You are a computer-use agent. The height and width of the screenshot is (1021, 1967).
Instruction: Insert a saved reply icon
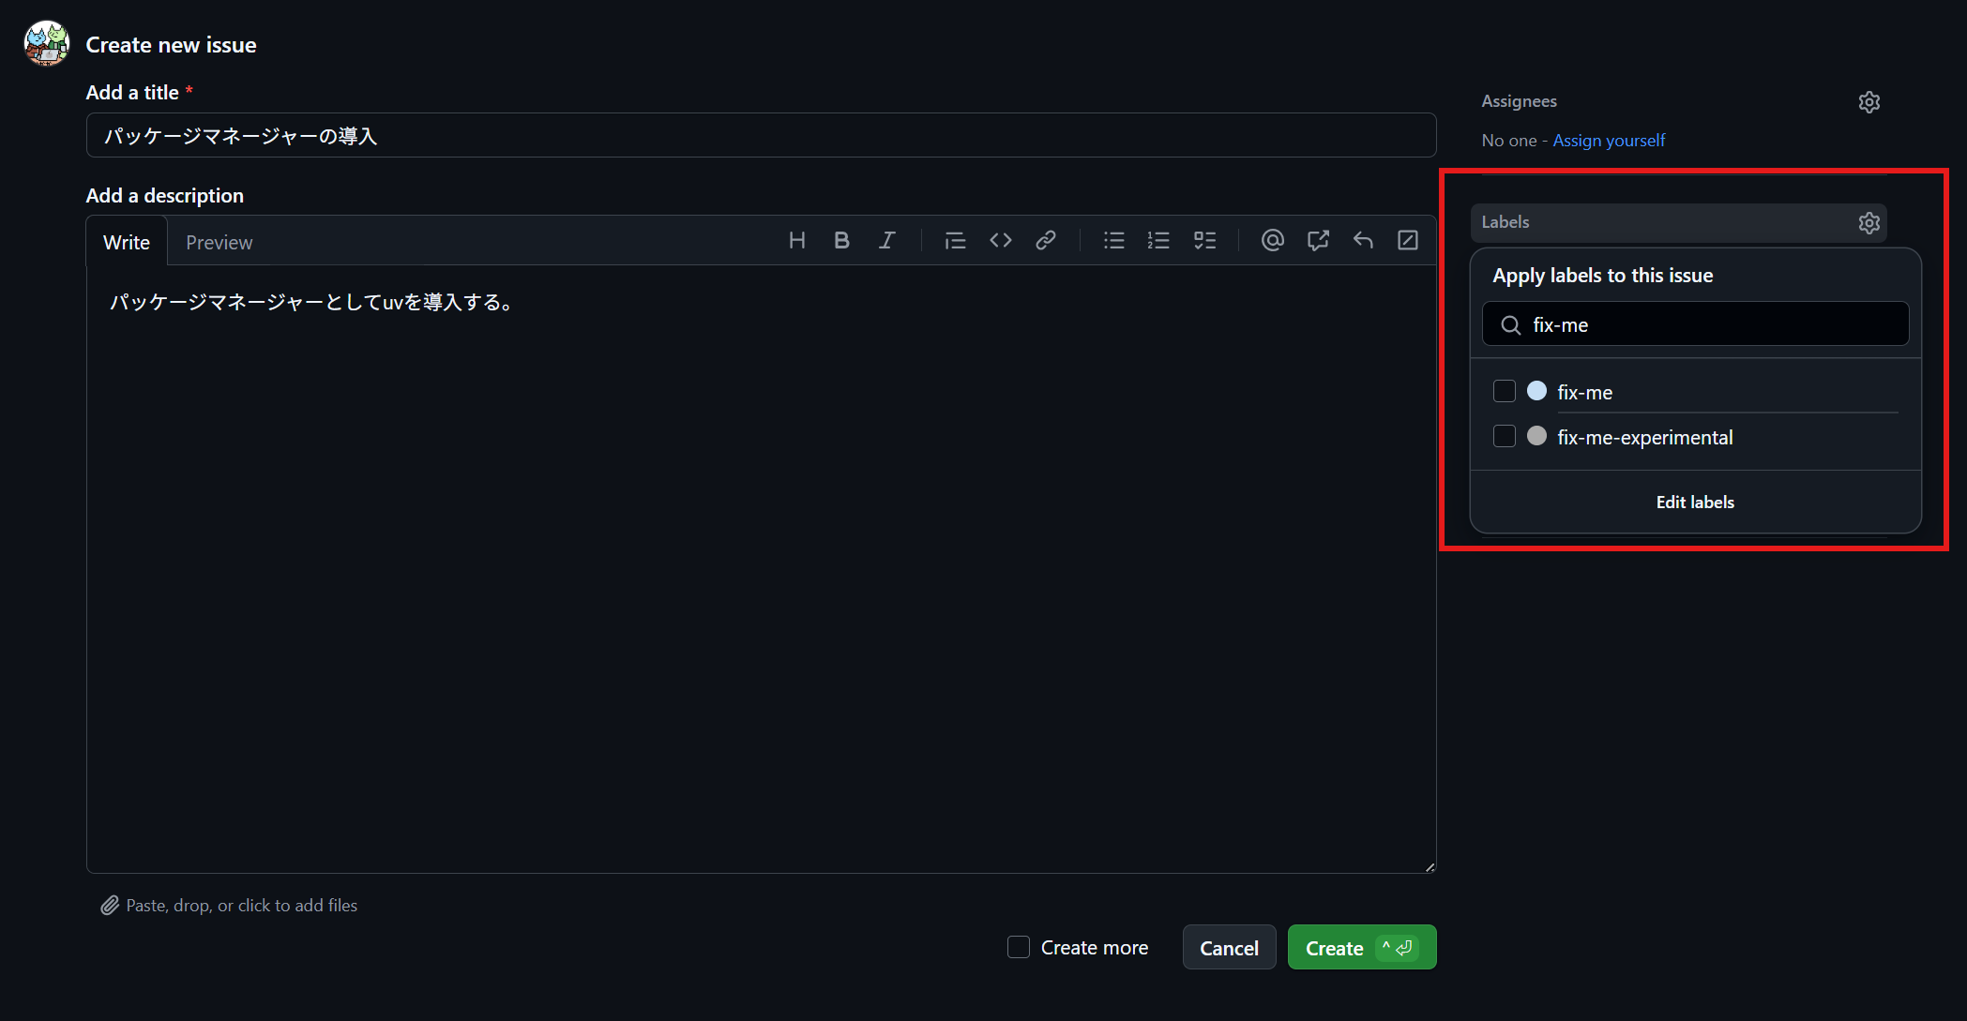pyautogui.click(x=1363, y=241)
